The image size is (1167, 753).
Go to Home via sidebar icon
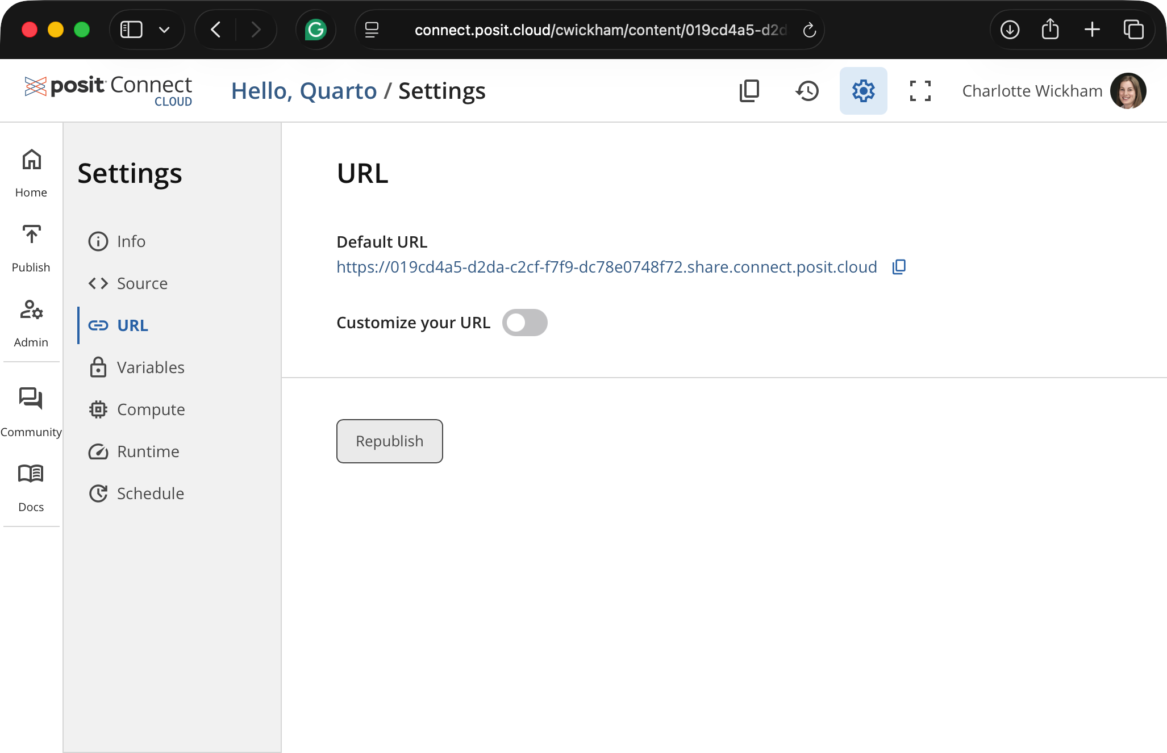pos(31,170)
